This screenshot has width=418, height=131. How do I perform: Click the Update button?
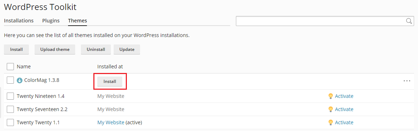point(127,49)
